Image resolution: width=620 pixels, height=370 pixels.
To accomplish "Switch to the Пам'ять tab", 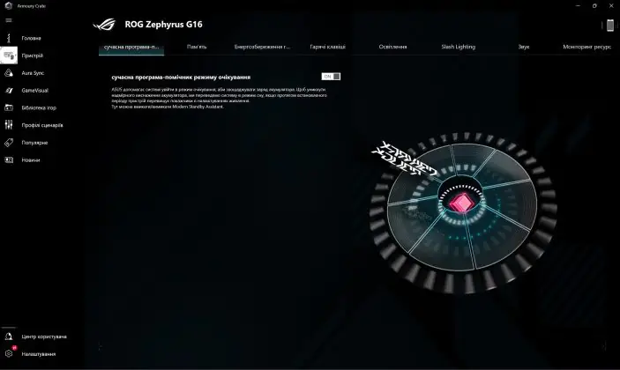I will (197, 47).
